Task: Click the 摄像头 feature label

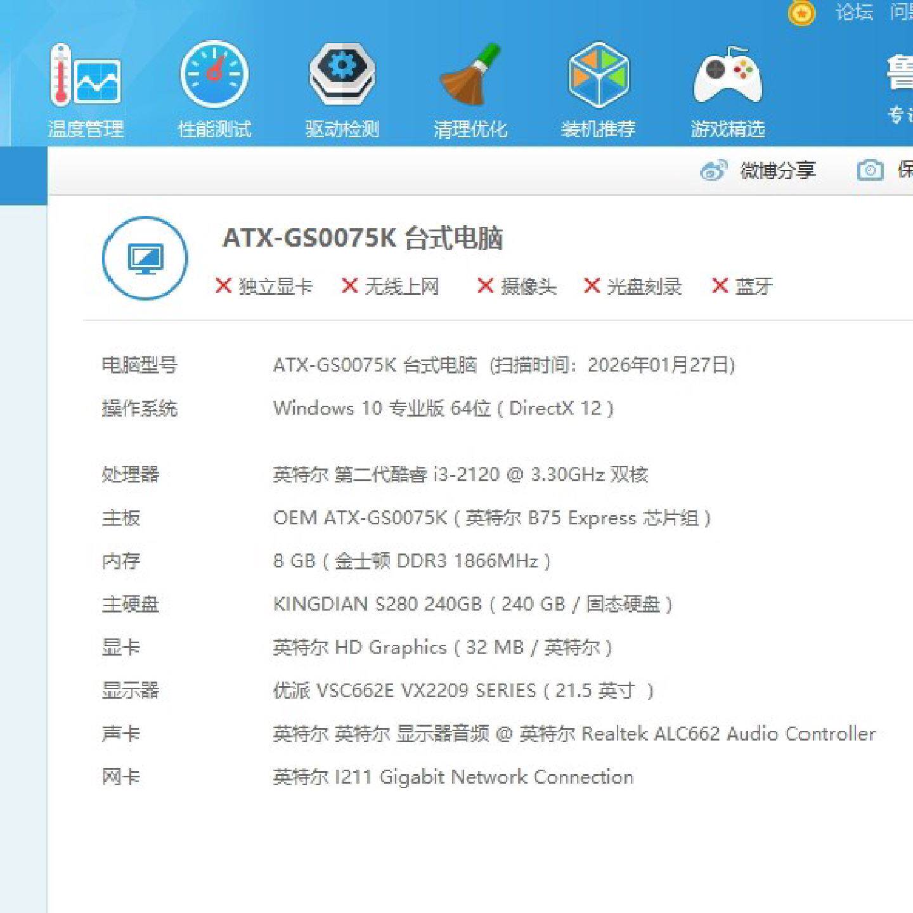Action: point(529,286)
